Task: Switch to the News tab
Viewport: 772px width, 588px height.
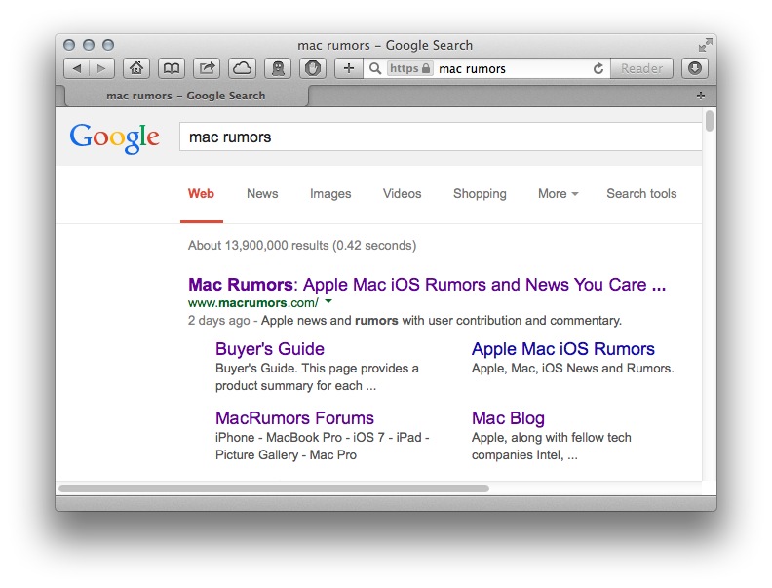Action: [262, 193]
